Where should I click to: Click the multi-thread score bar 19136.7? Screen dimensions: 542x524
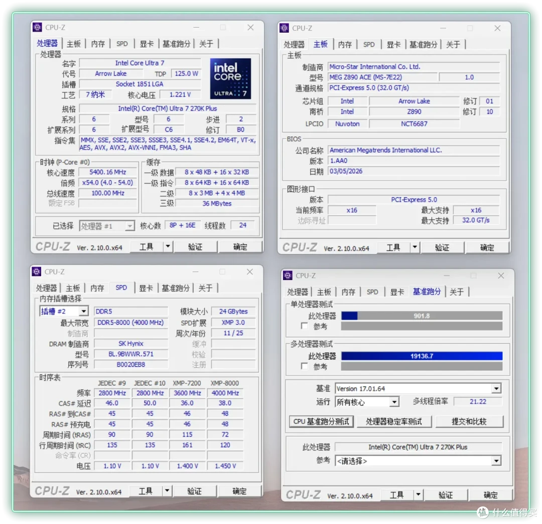pos(422,356)
